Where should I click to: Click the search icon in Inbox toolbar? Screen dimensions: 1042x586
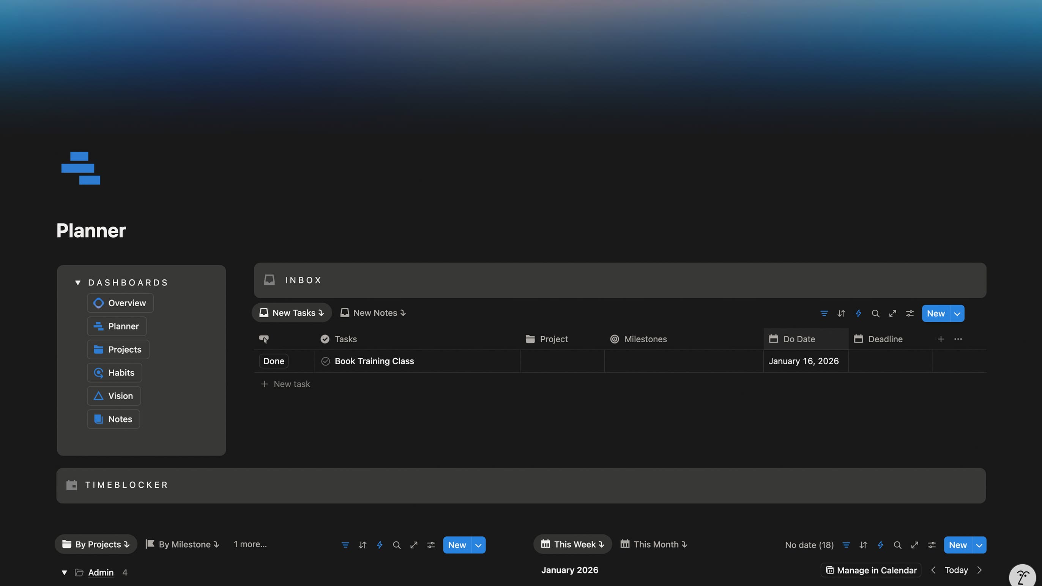[x=875, y=313]
